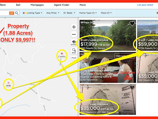Screen dimensions: 158x119
Task: Zoom out the map with minus button
Action: (74, 34)
